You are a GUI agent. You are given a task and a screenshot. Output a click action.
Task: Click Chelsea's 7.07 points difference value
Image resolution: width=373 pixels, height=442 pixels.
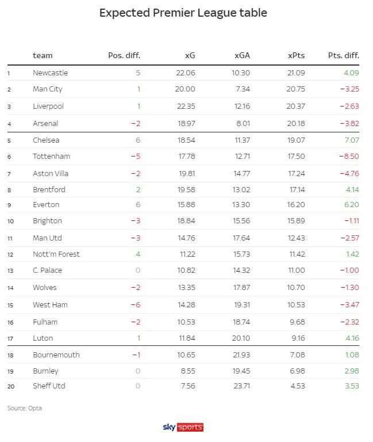click(350, 140)
